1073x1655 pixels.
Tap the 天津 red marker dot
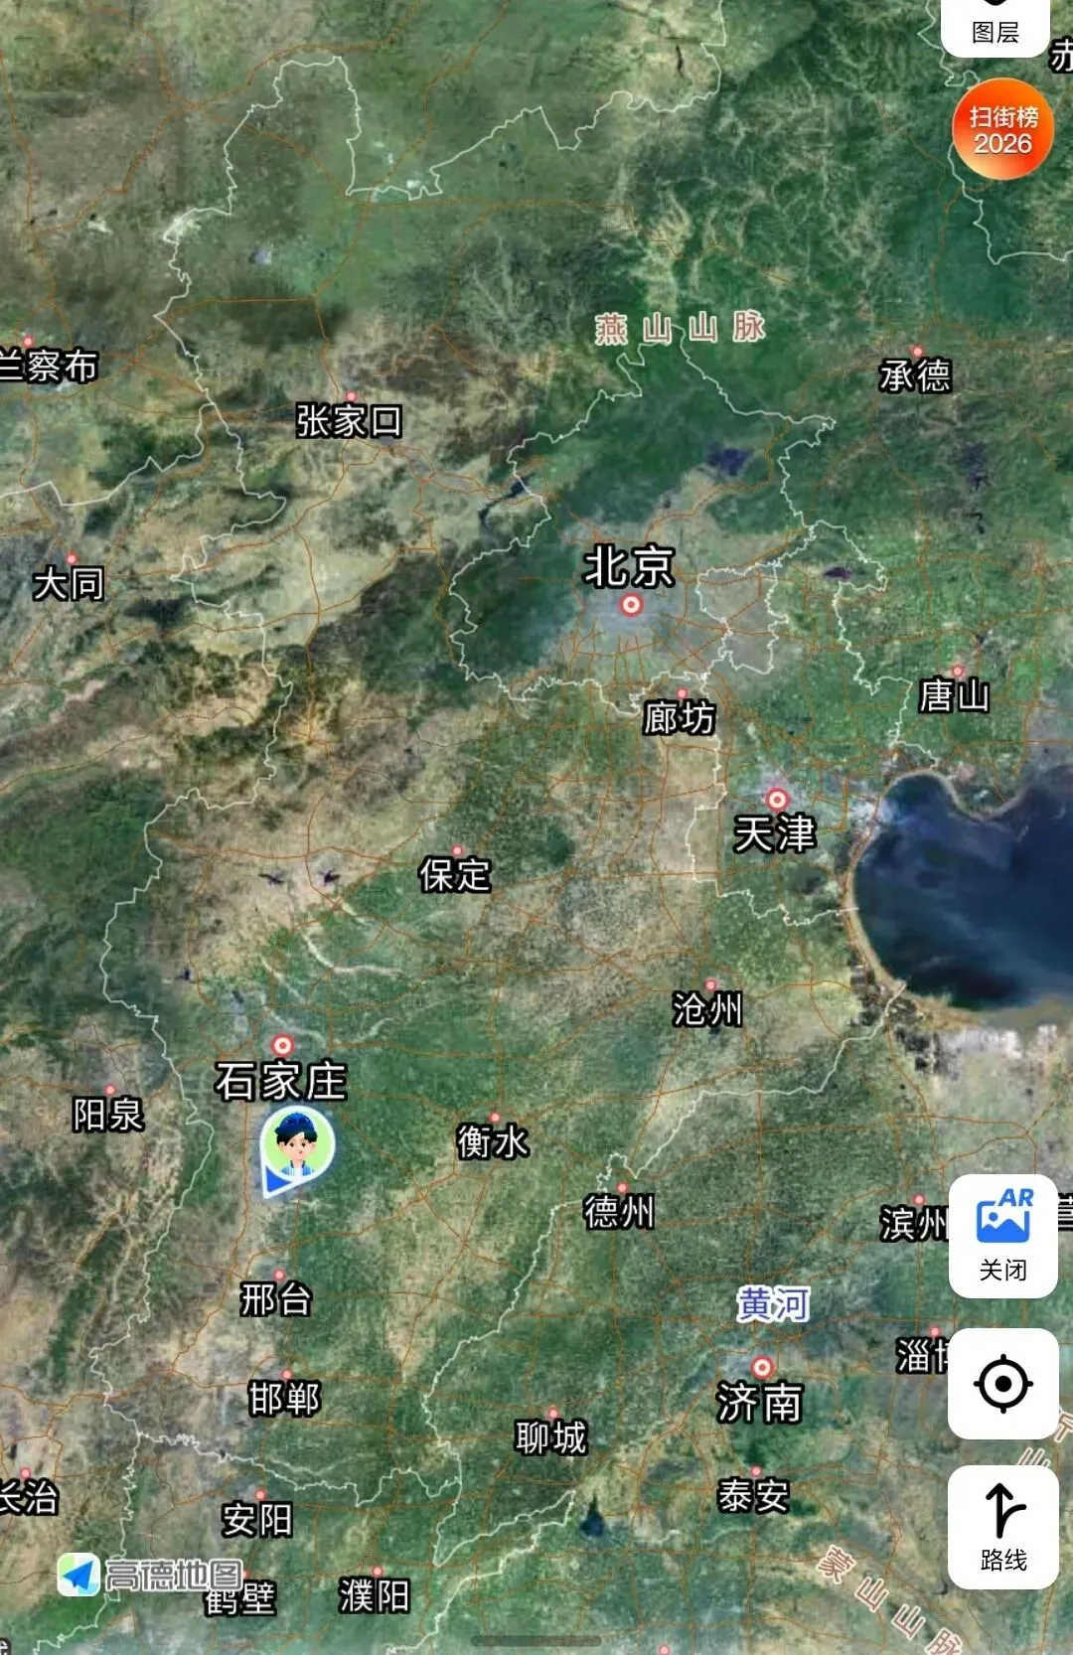pos(777,799)
